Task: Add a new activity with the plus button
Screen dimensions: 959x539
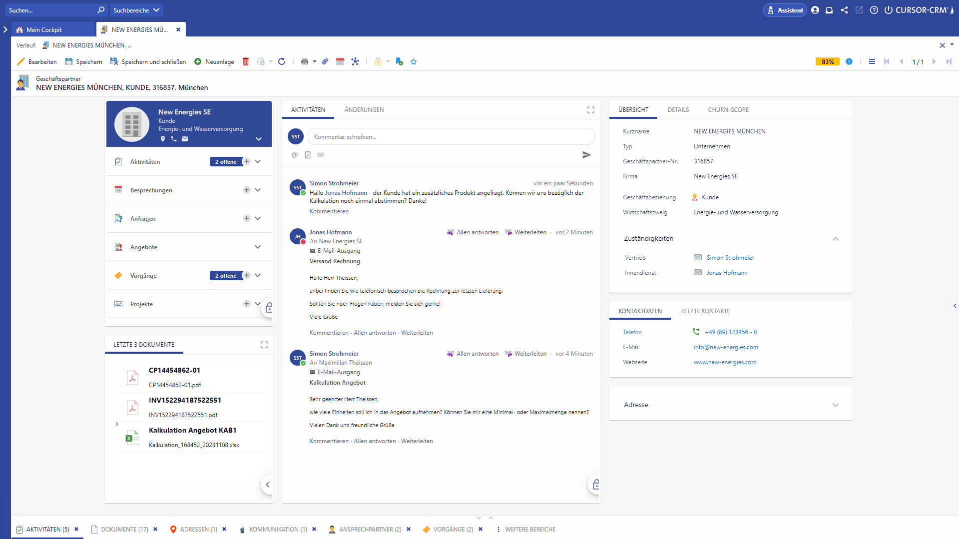Action: [x=247, y=161]
